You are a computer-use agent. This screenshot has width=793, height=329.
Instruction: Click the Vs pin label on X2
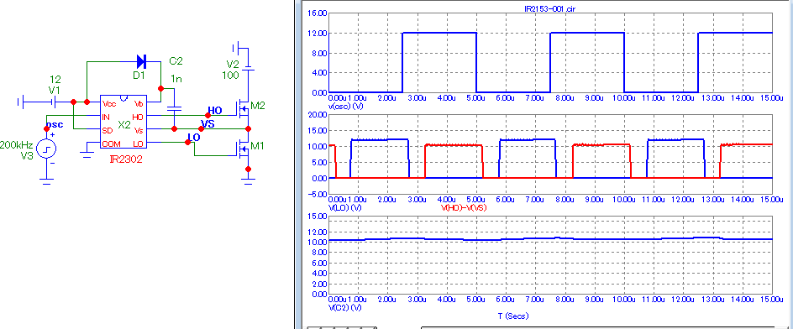click(139, 130)
